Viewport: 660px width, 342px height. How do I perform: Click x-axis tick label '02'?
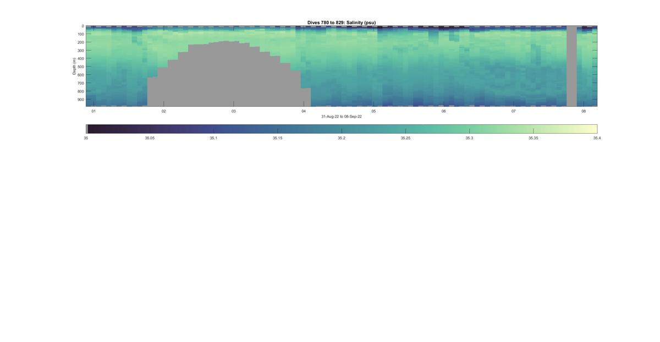click(163, 111)
